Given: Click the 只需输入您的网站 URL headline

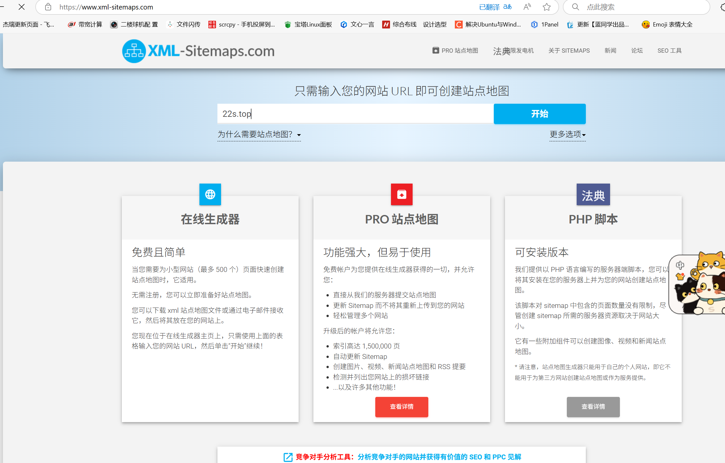Looking at the screenshot, I should coord(402,91).
